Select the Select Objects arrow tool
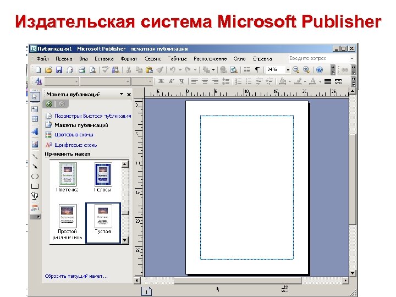The height and width of the screenshot is (297, 396). tap(35, 97)
